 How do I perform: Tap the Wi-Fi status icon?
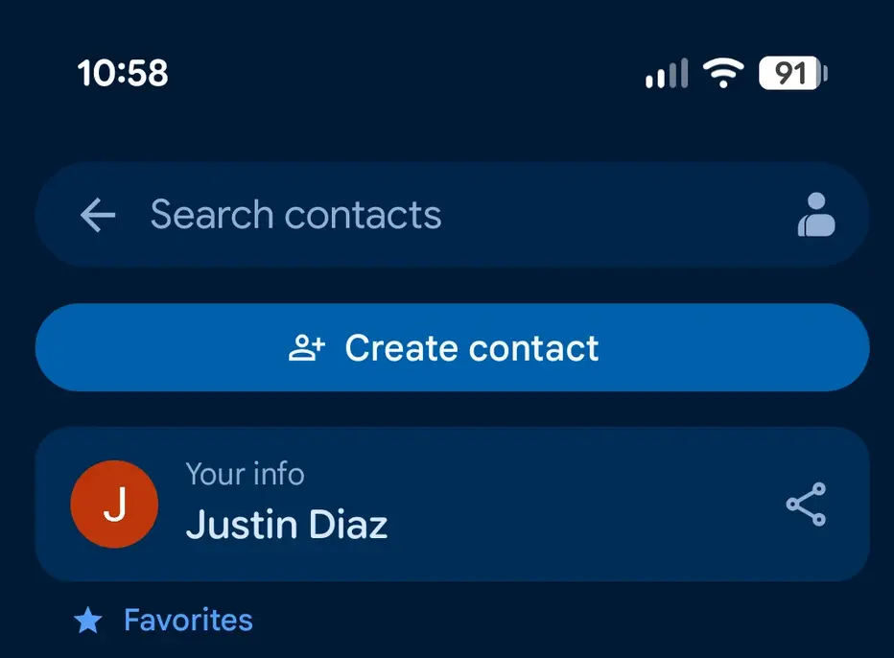tap(723, 73)
